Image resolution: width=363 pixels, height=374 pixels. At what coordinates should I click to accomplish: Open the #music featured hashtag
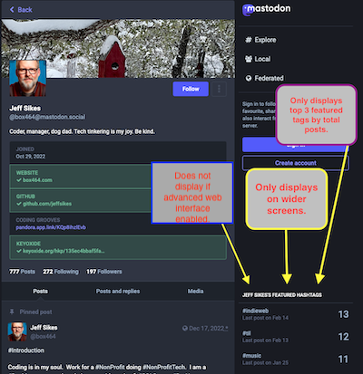(x=251, y=356)
